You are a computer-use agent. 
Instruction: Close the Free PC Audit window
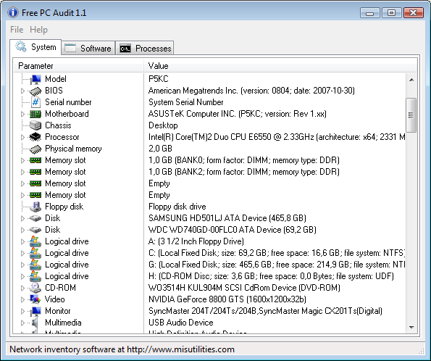pos(413,13)
